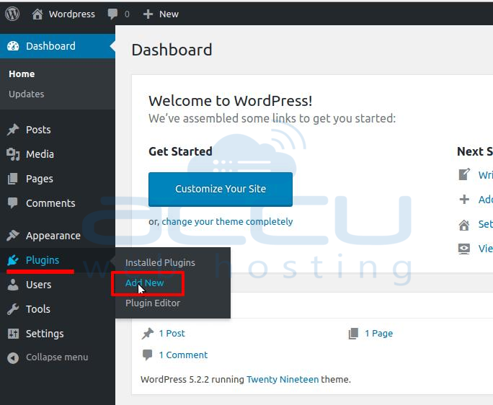Click the pending comments count 0 in admin bar
Screen dimensions: 493x405
(127, 14)
